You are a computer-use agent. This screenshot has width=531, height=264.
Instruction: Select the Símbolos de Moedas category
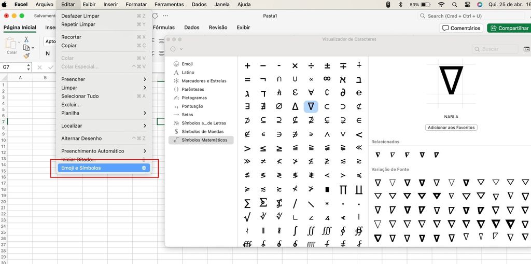[201, 132]
